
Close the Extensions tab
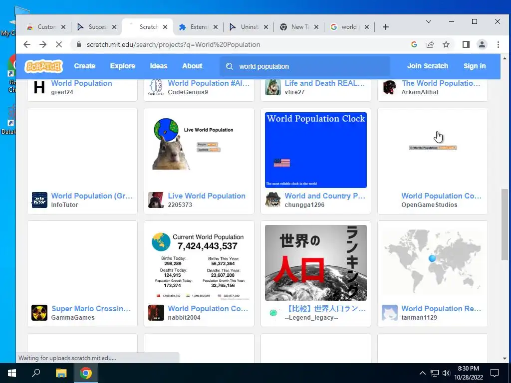[x=216, y=27]
